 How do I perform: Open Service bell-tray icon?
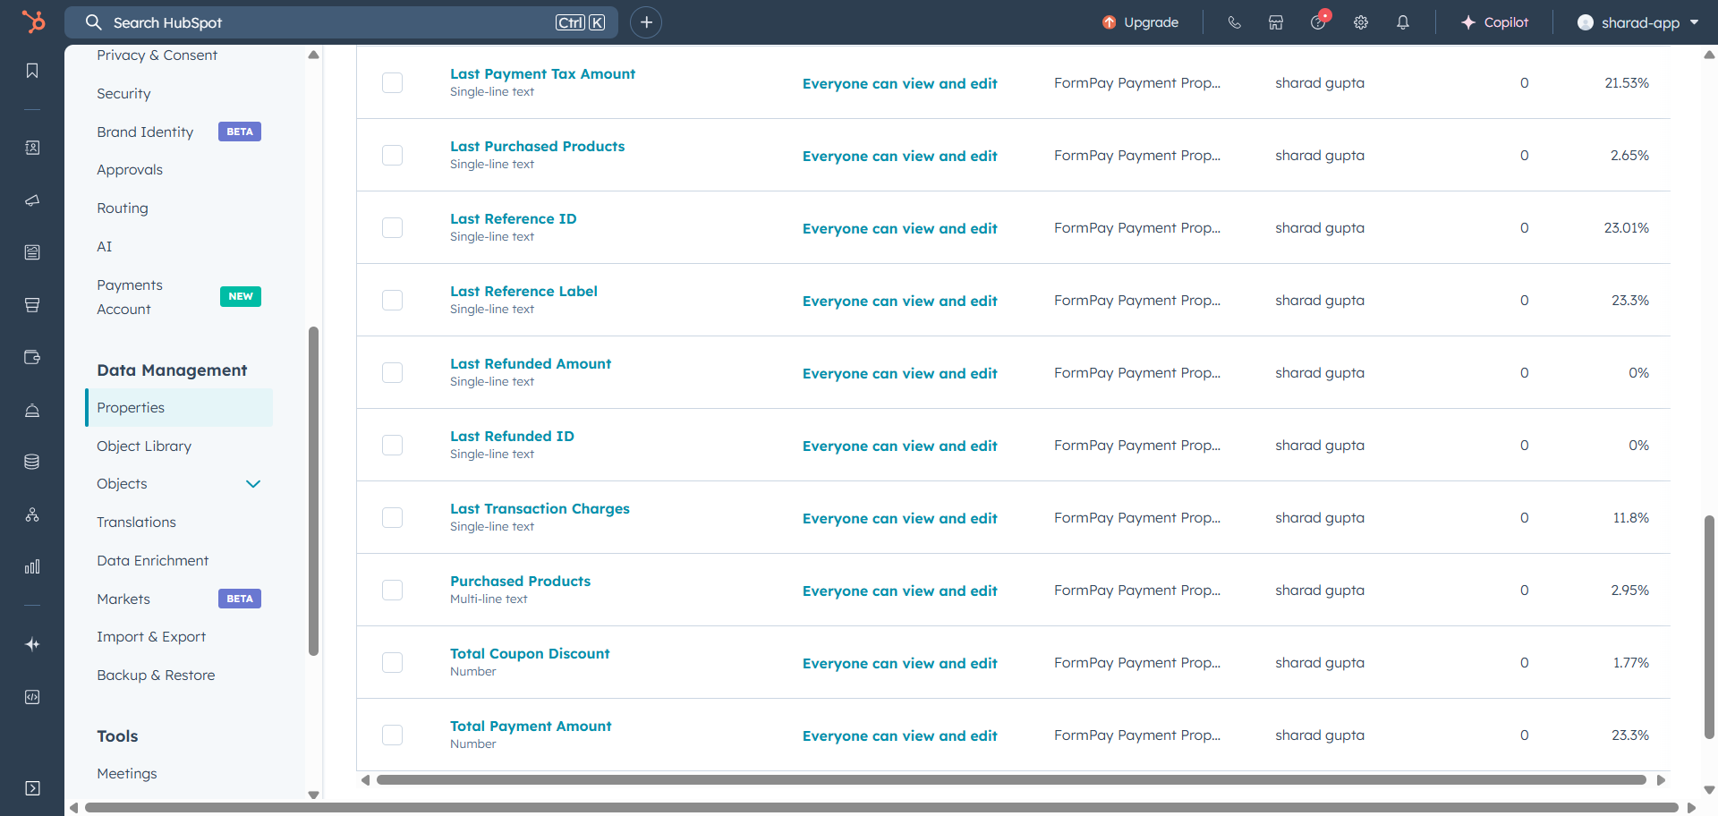32,410
